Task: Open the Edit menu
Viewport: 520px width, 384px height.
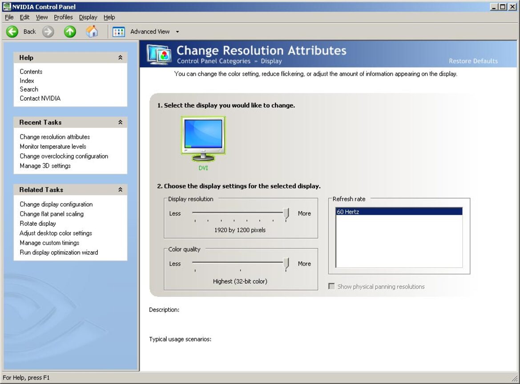Action: point(24,17)
